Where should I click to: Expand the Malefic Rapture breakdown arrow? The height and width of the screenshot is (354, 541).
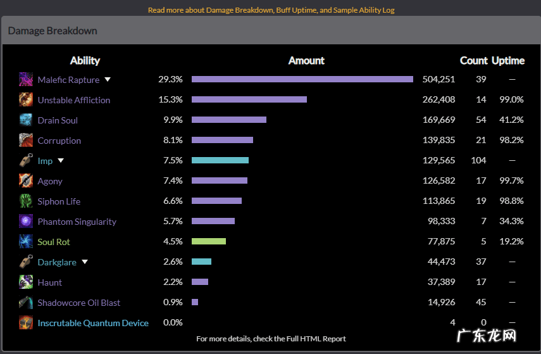point(108,80)
